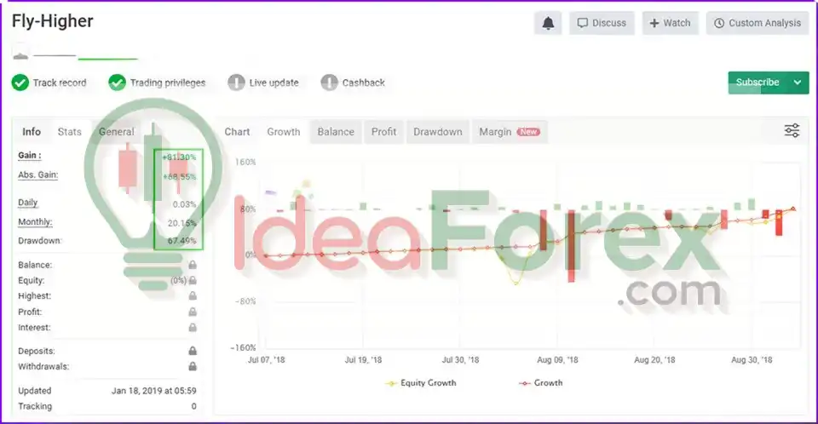The width and height of the screenshot is (818, 424).
Task: Switch to the Info tab
Action: pyautogui.click(x=32, y=132)
